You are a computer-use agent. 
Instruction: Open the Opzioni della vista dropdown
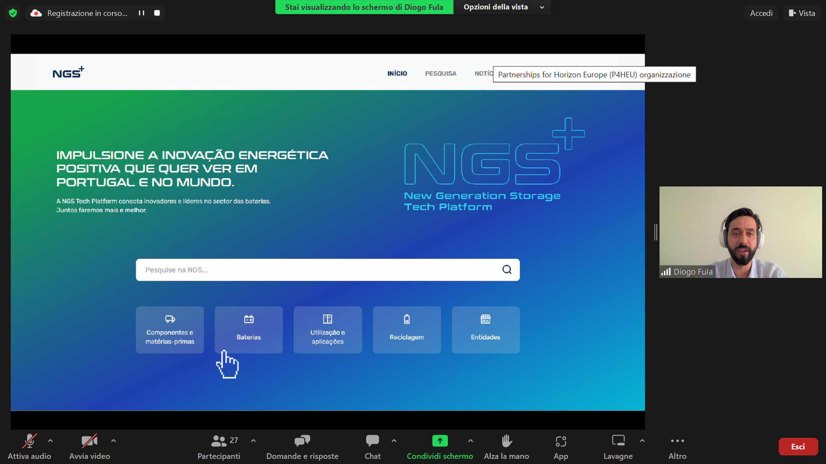pos(503,7)
